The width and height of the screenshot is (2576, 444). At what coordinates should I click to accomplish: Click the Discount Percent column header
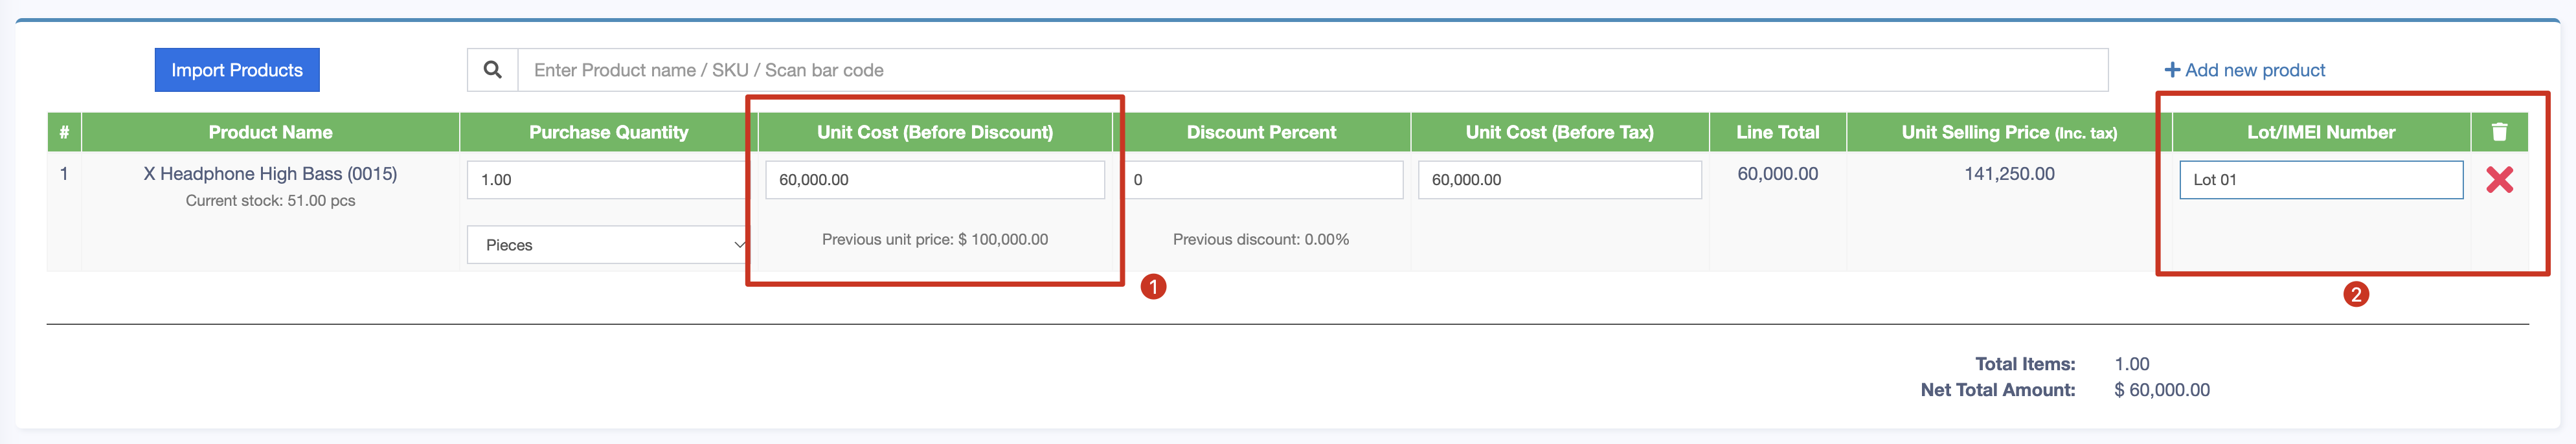coord(1260,132)
